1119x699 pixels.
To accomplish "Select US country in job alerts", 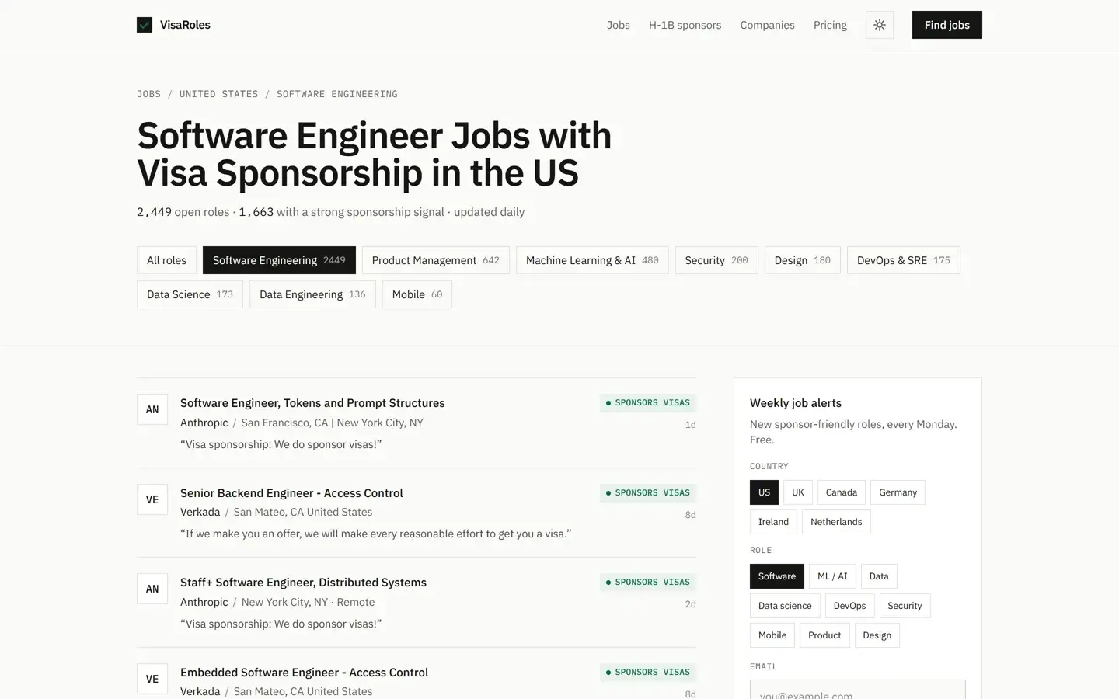I will click(x=764, y=492).
